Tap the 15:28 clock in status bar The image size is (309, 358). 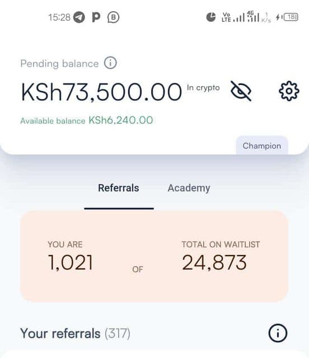click(59, 17)
